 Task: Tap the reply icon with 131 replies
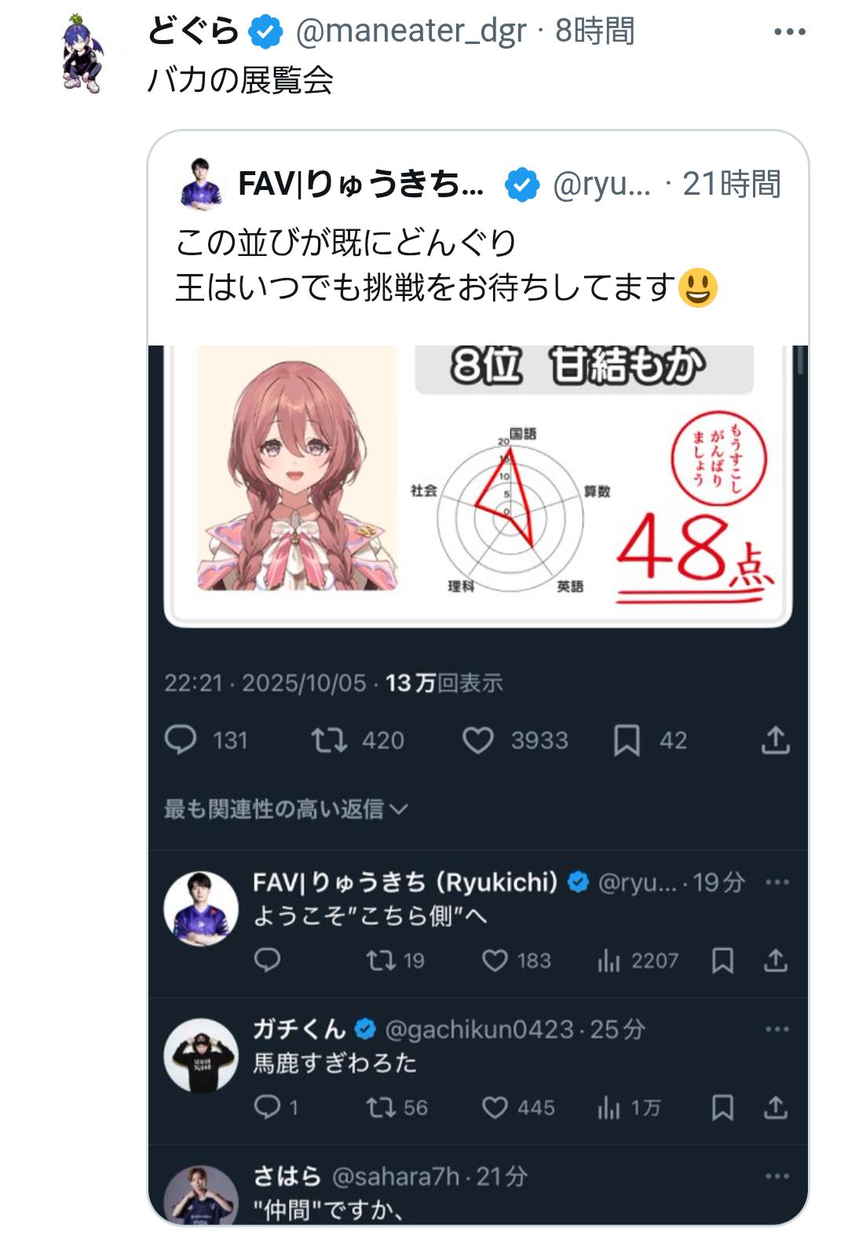point(181,740)
